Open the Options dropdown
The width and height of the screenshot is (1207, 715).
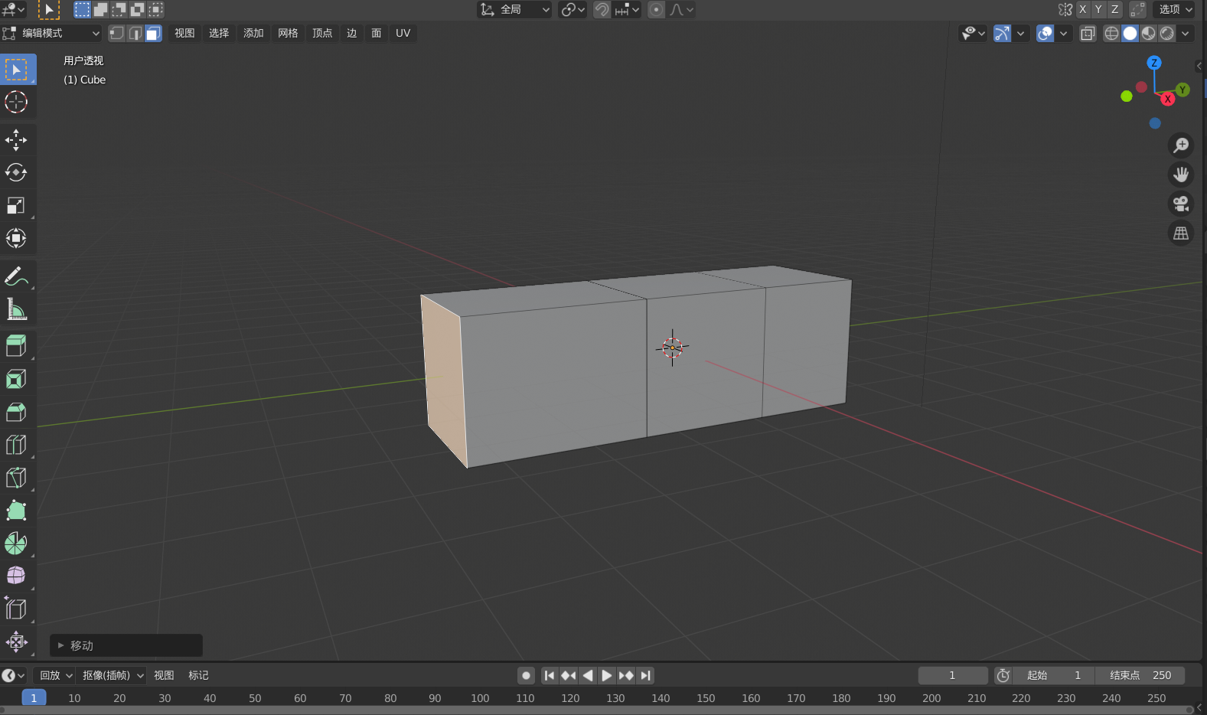(1175, 9)
